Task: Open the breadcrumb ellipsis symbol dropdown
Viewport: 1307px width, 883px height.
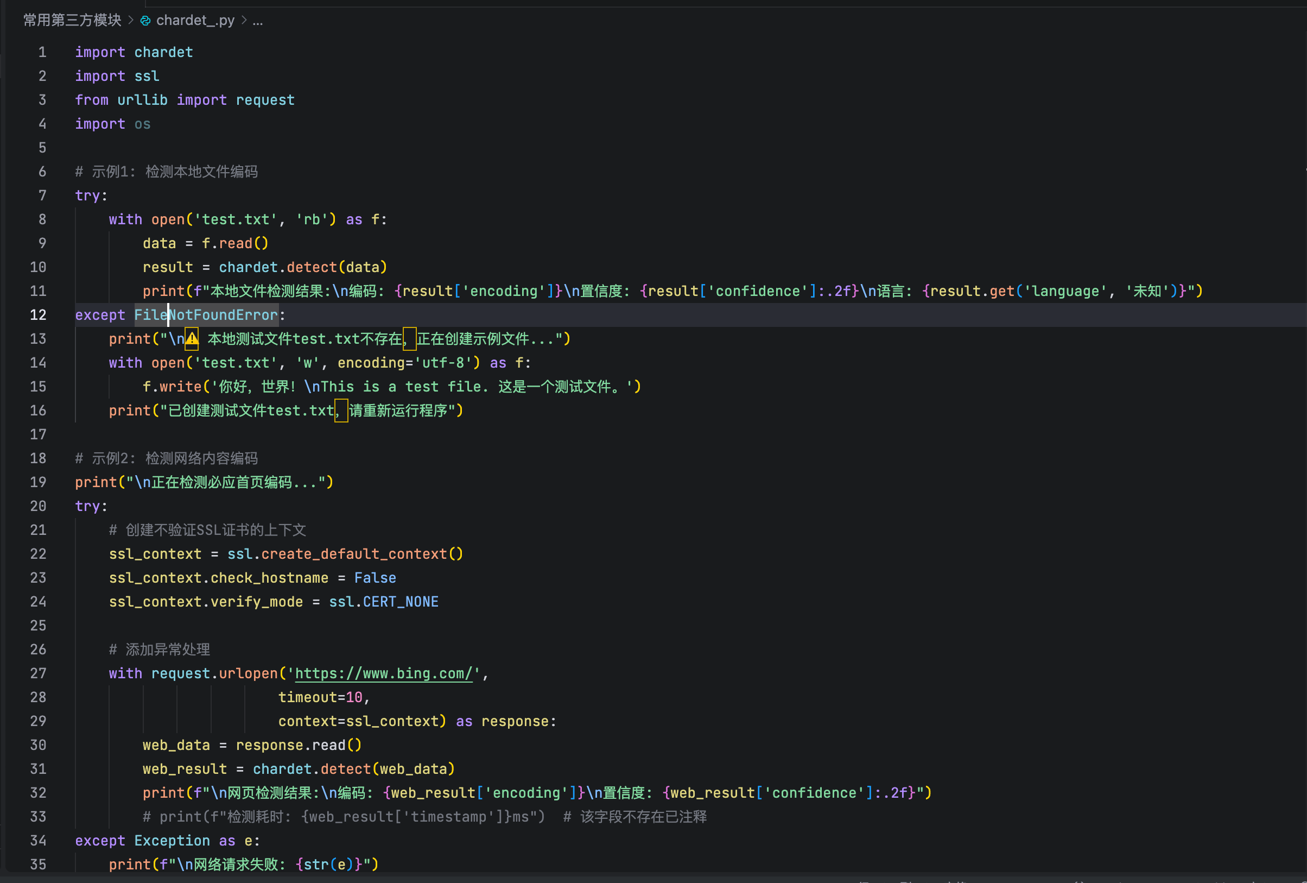Action: [258, 21]
